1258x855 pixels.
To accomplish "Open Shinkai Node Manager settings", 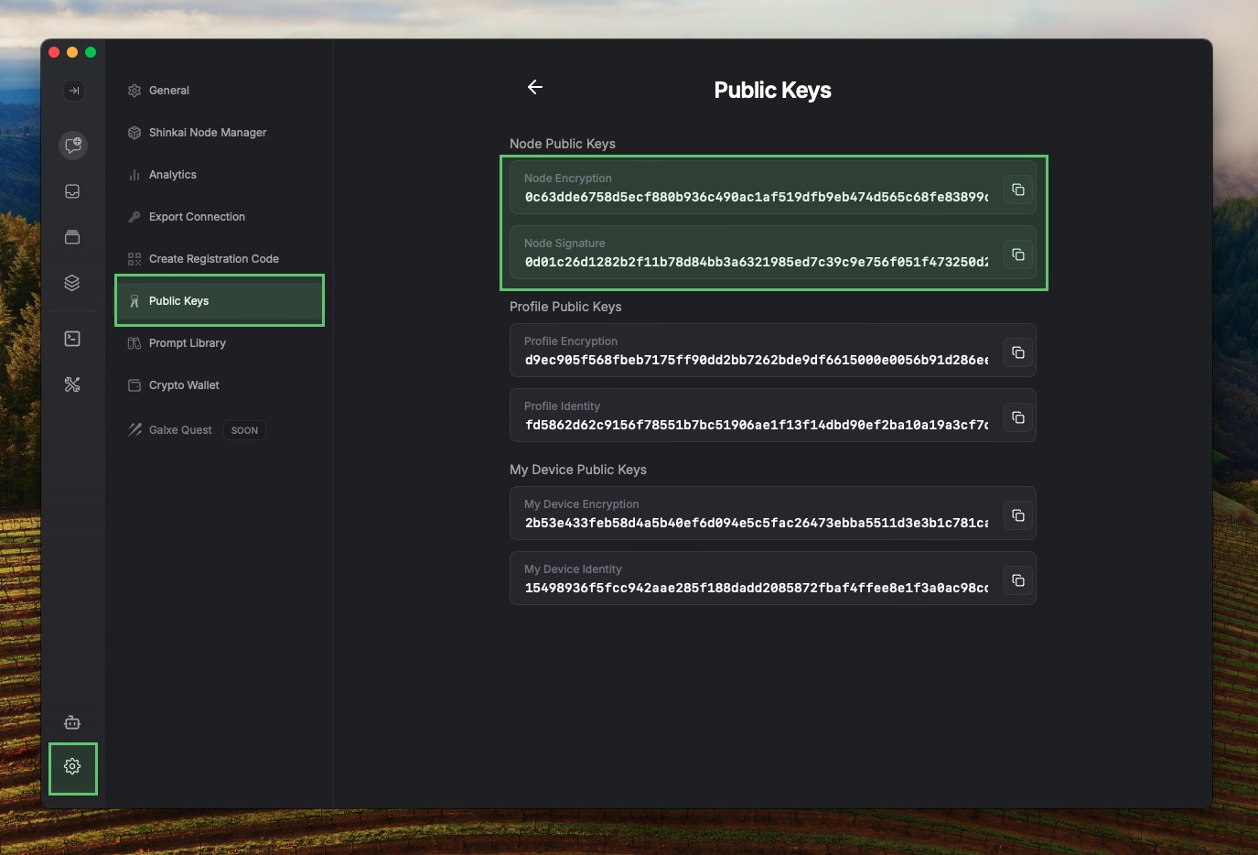I will [x=208, y=132].
